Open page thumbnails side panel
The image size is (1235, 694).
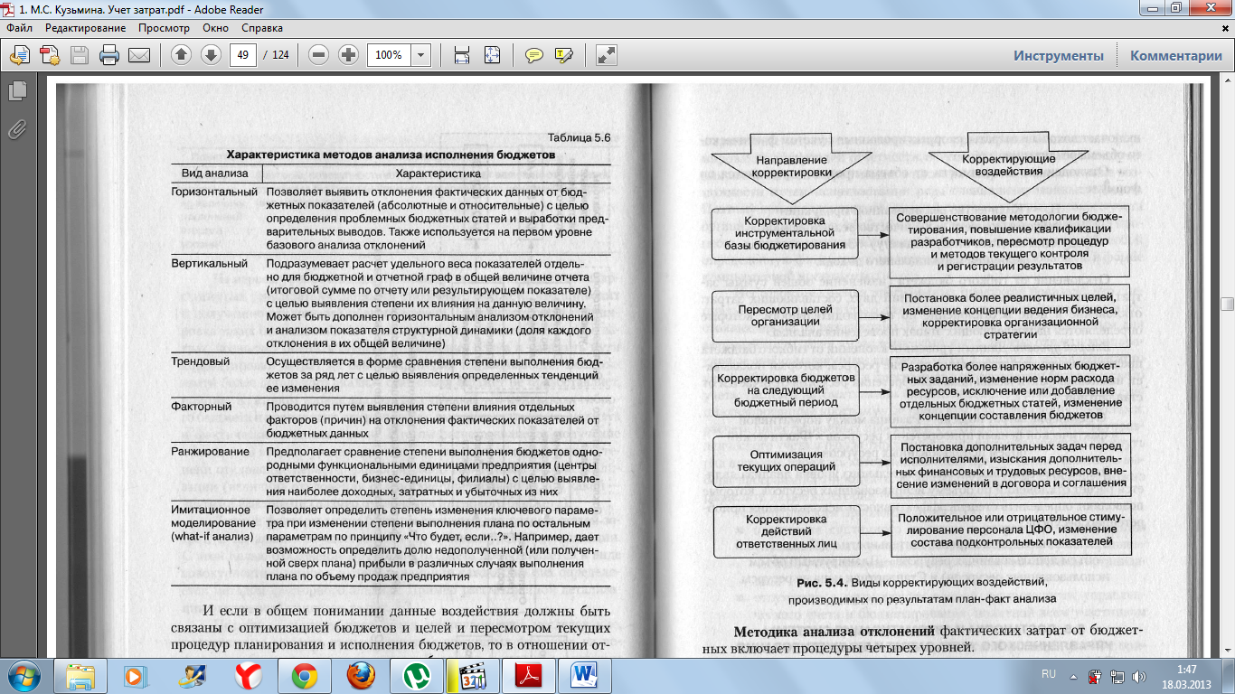(16, 90)
